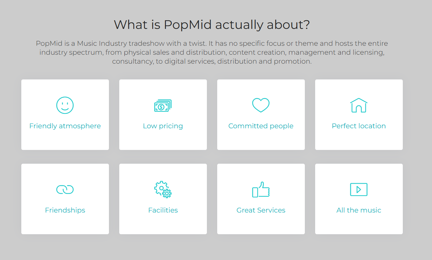The width and height of the screenshot is (432, 260).
Task: Open the All the music label
Action: pos(359,210)
